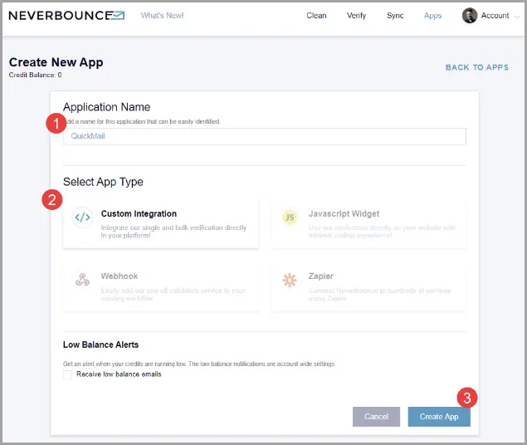Click the Credit Balance: 0 text
Image resolution: width=527 pixels, height=445 pixels.
36,75
